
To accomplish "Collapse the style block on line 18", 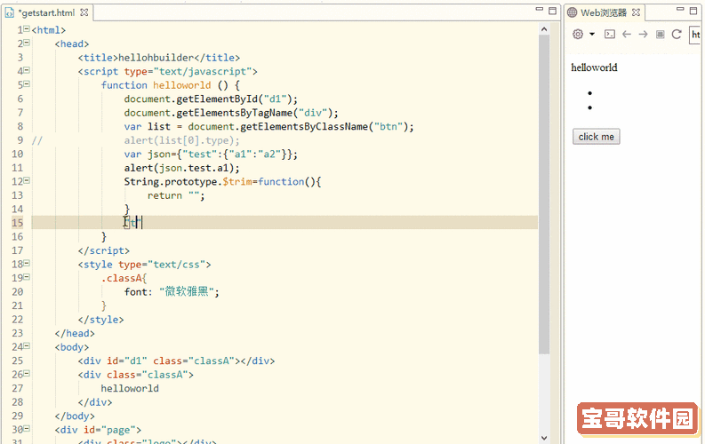I will click(x=27, y=264).
